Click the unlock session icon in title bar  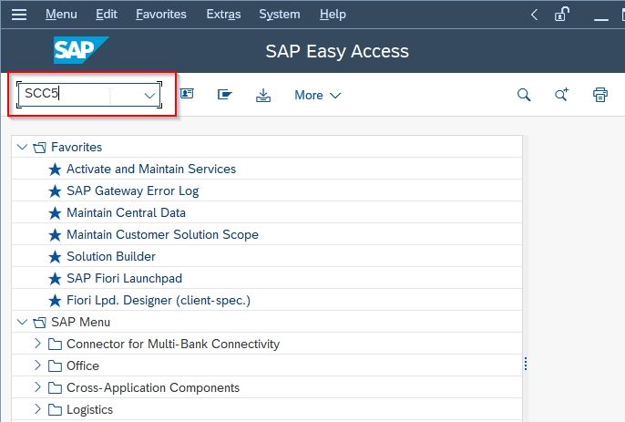pos(561,15)
